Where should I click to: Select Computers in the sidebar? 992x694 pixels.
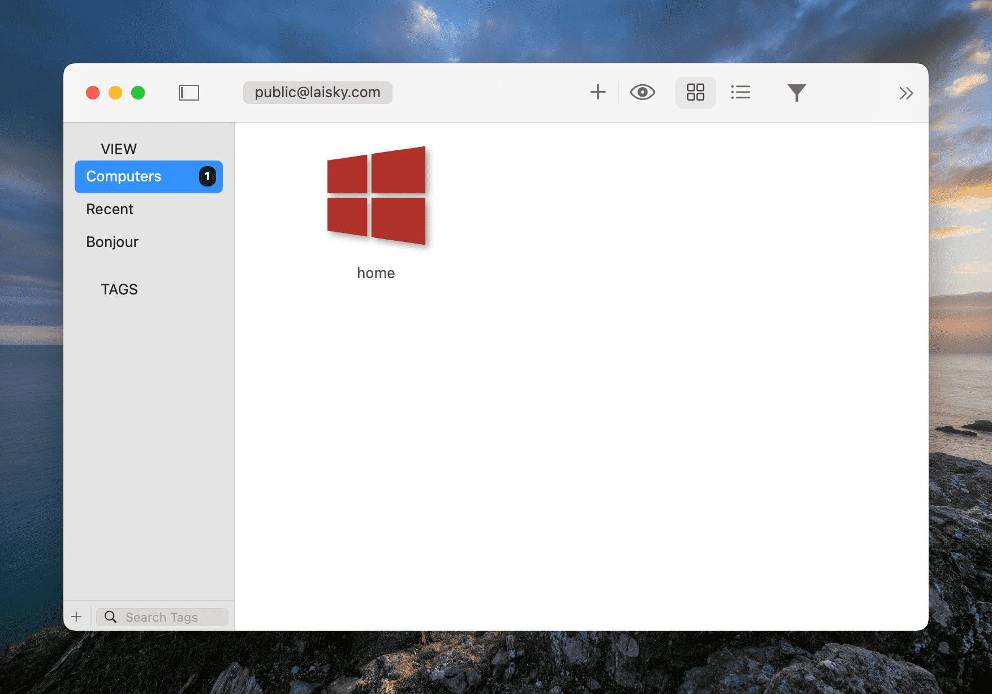pyautogui.click(x=124, y=177)
